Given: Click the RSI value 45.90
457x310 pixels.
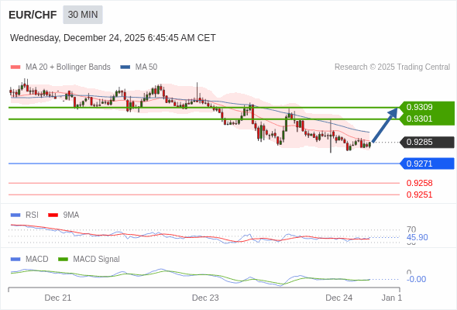Looking at the screenshot, I should 417,237.
